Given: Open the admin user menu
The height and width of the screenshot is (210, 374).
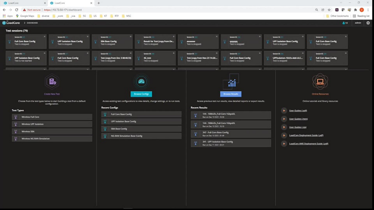Looking at the screenshot, I should click(x=358, y=23).
